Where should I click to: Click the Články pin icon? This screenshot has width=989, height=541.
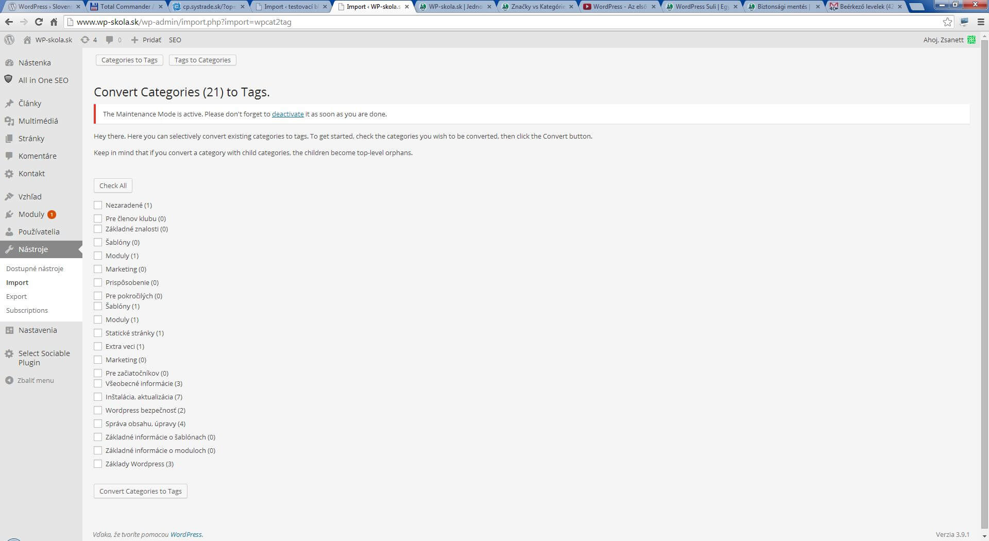coord(9,104)
